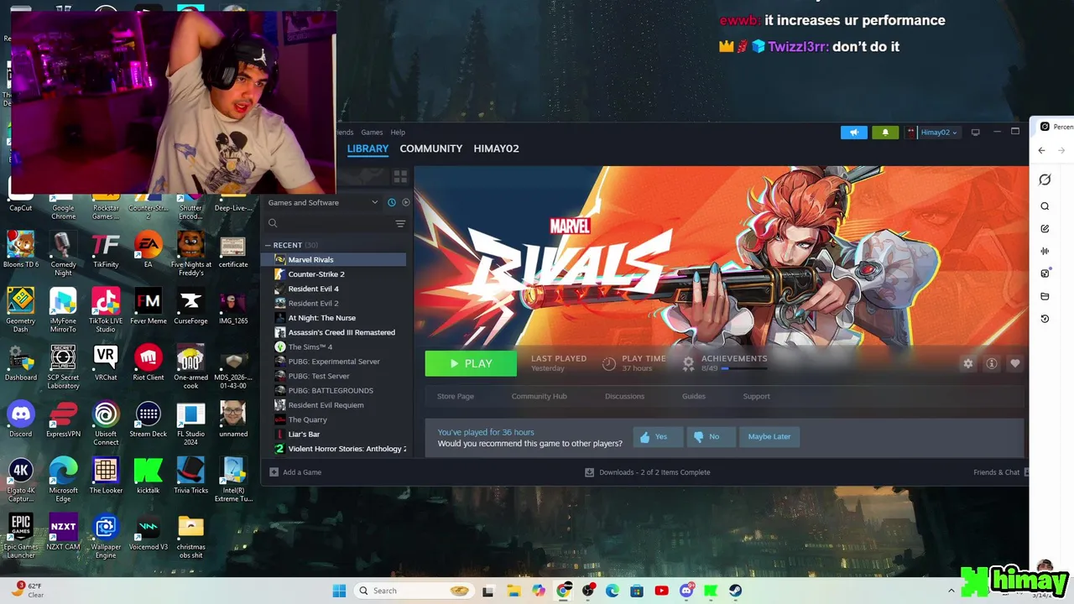Click new chat compose icon in right sidebar
The height and width of the screenshot is (604, 1074).
coord(1045,229)
